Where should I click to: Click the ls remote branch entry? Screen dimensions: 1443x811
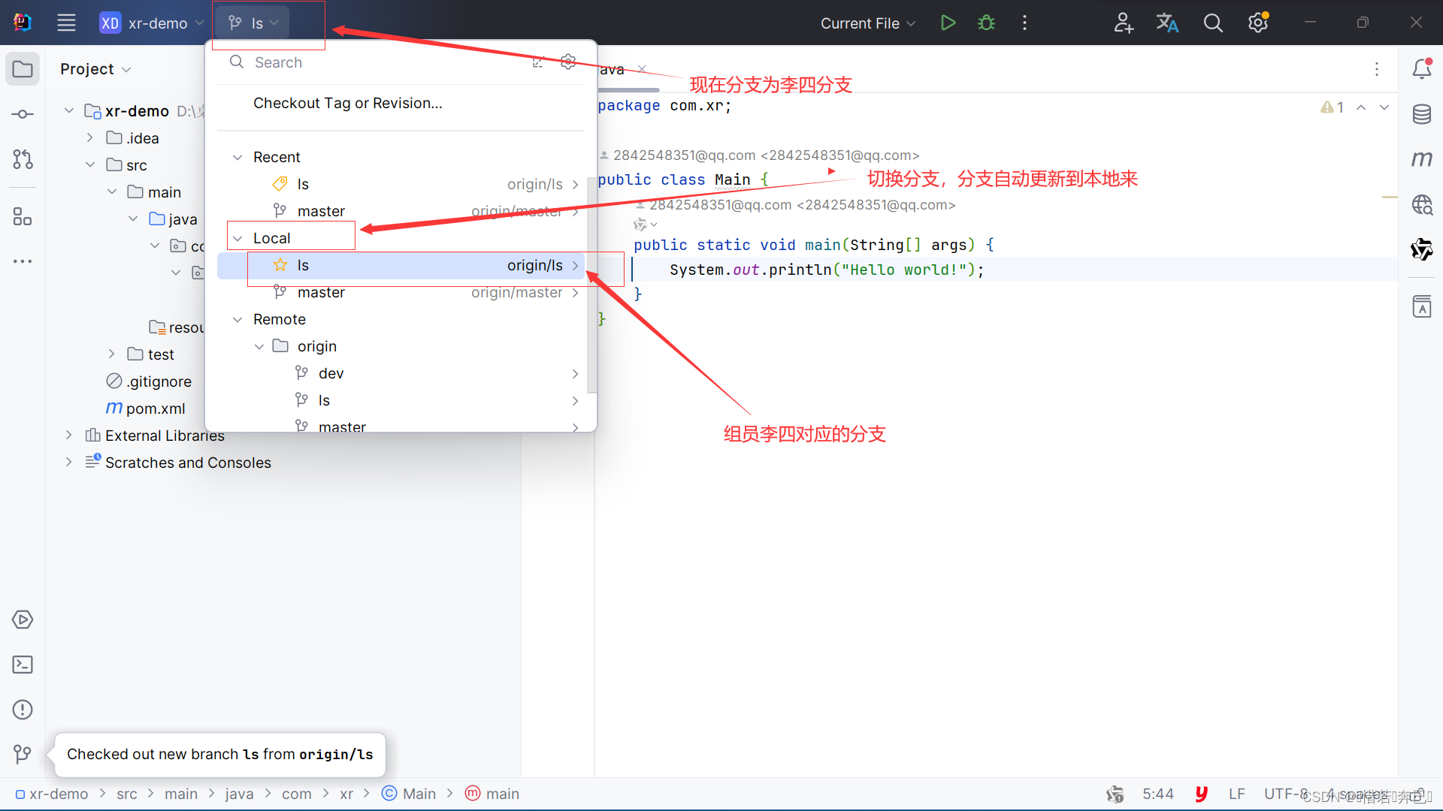tap(323, 400)
